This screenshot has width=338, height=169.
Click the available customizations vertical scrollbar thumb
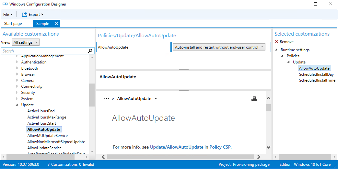tap(92, 95)
